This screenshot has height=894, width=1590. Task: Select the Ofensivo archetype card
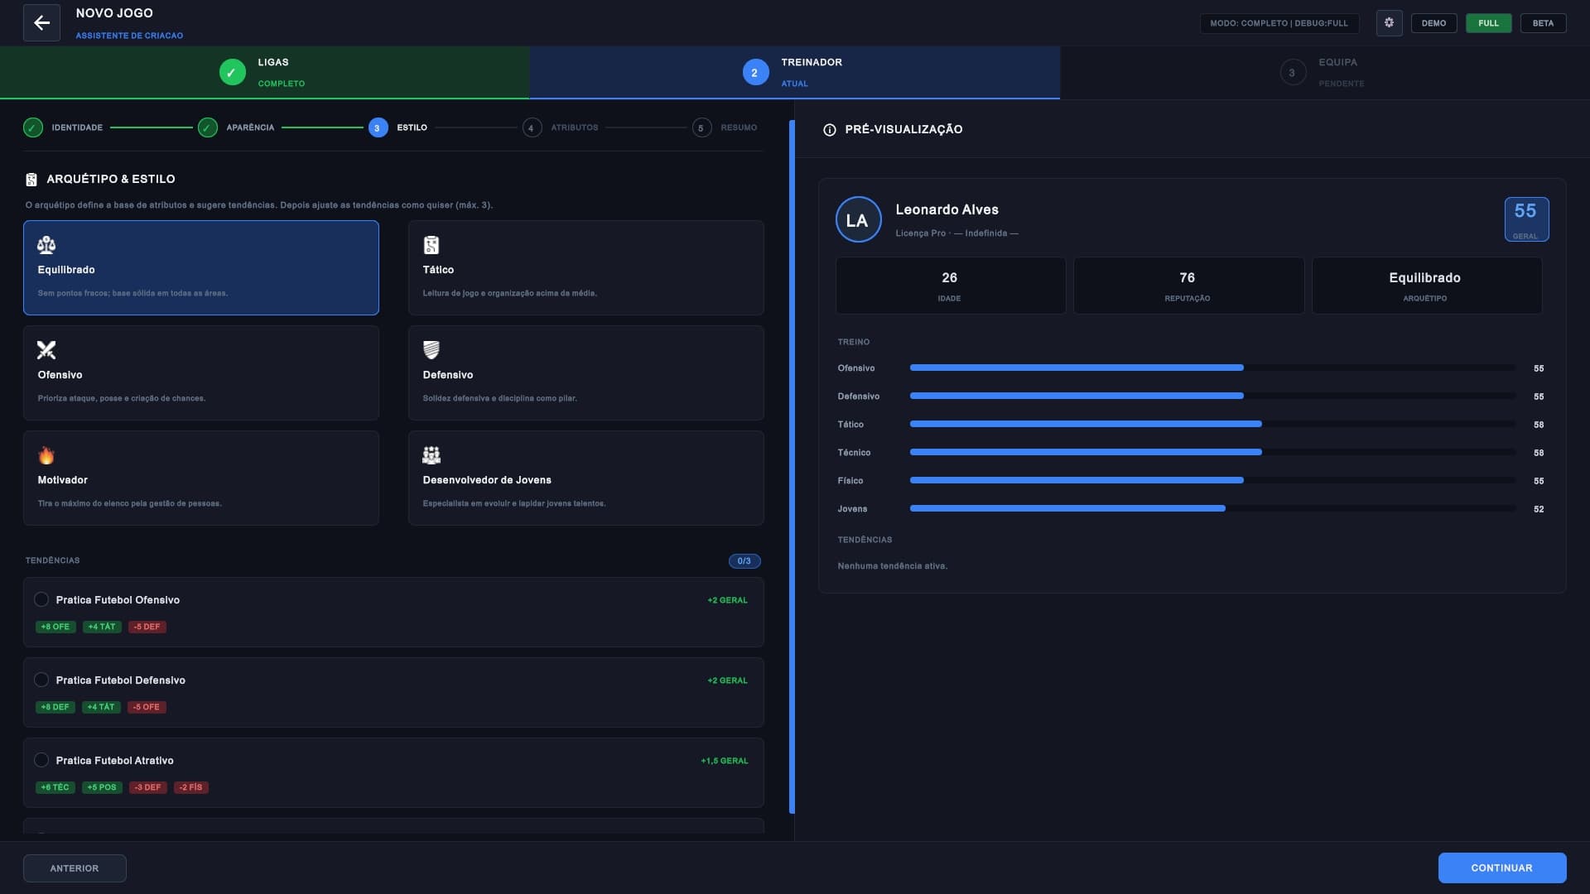pos(201,372)
